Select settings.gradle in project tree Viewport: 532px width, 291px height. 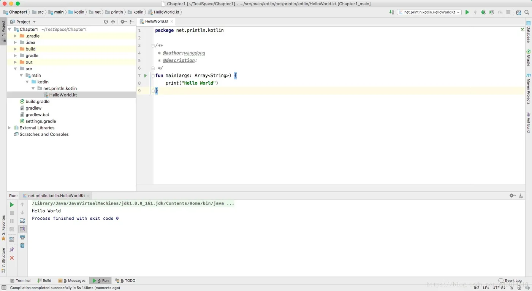[41, 121]
